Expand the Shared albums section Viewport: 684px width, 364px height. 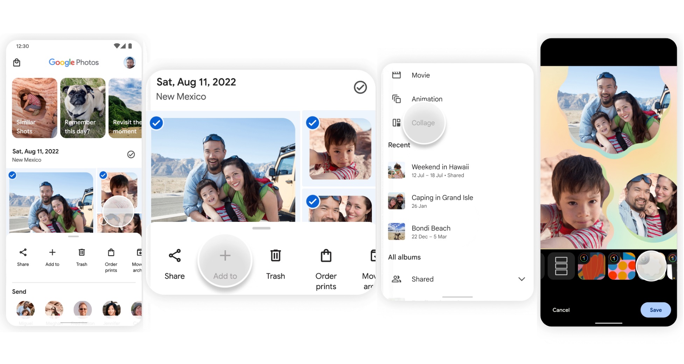tap(521, 279)
